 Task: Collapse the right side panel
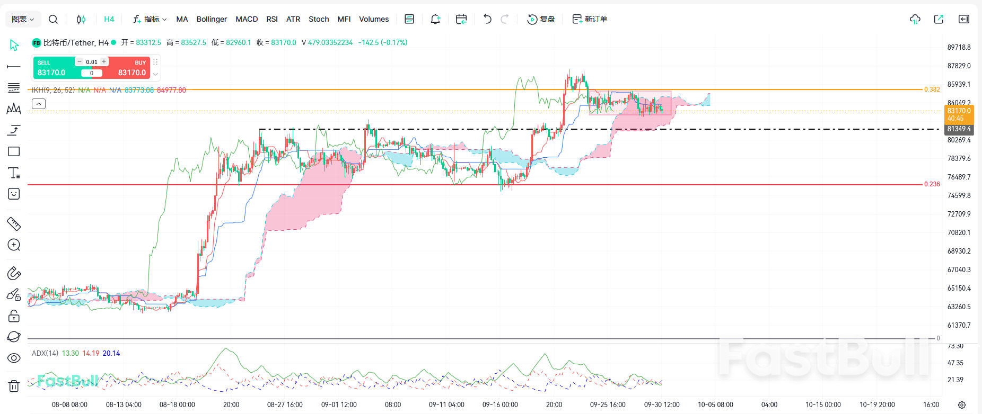click(x=964, y=19)
